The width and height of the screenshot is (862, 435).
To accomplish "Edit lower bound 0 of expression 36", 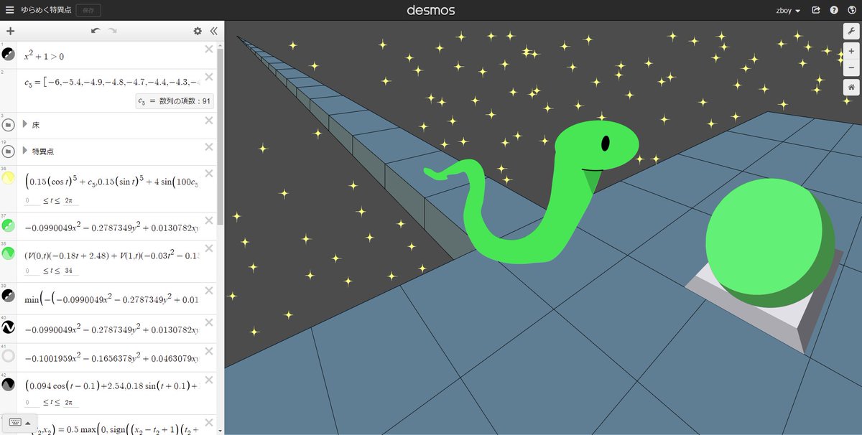I will click(x=32, y=201).
